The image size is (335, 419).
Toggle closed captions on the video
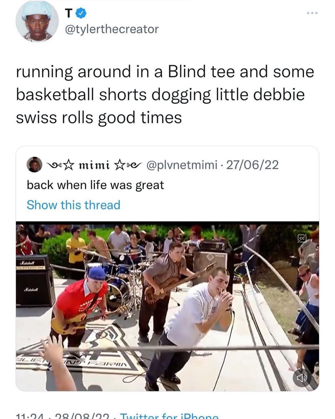(302, 238)
